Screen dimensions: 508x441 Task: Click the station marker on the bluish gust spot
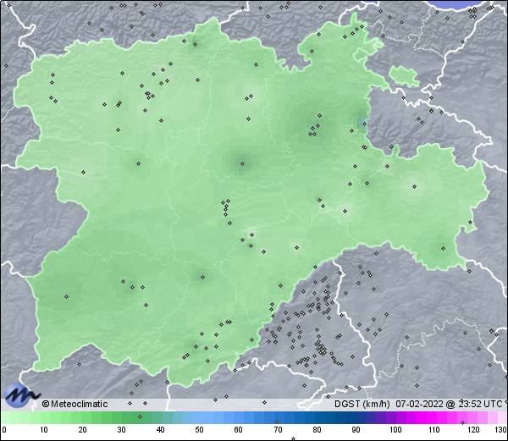point(364,124)
